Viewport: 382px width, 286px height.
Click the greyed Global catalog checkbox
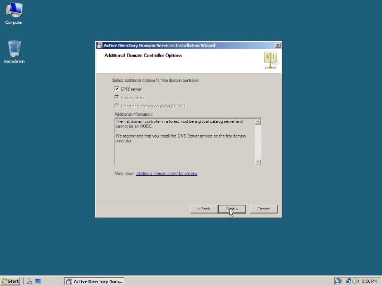pyautogui.click(x=117, y=97)
